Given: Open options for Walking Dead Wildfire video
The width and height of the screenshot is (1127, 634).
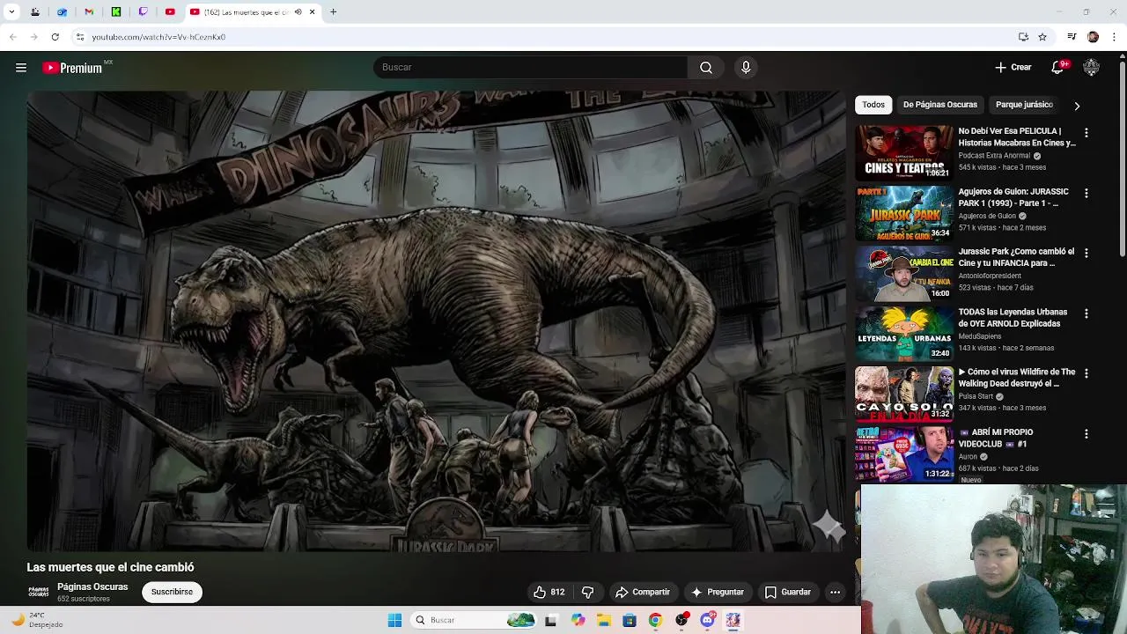Looking at the screenshot, I should click(x=1086, y=373).
